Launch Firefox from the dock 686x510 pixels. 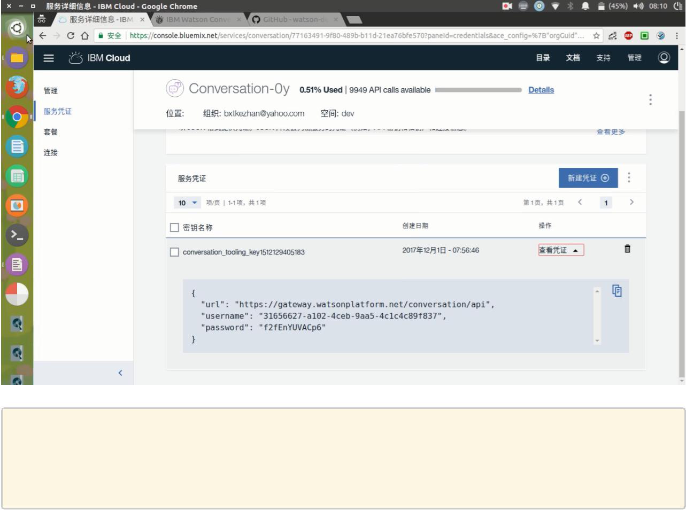tap(17, 87)
